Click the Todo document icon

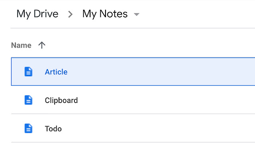pyautogui.click(x=28, y=128)
